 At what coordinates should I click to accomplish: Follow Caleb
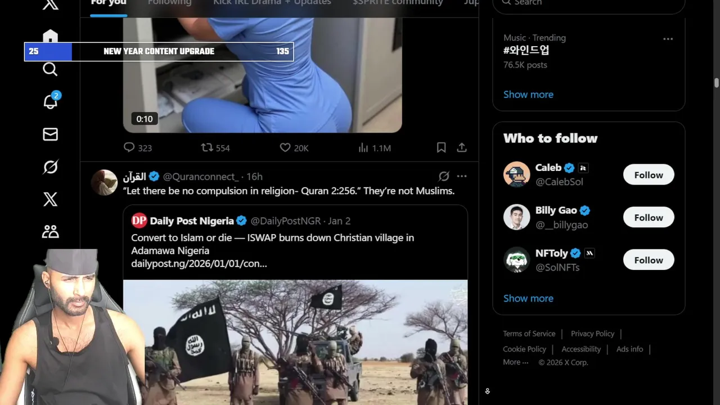(649, 175)
